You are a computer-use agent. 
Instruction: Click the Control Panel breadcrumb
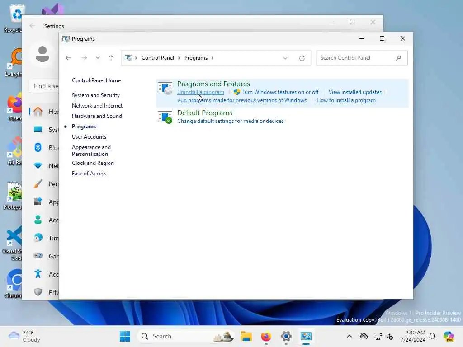click(x=158, y=58)
